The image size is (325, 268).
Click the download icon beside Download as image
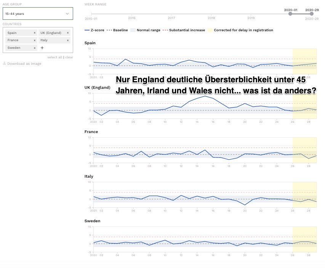pyautogui.click(x=4, y=63)
